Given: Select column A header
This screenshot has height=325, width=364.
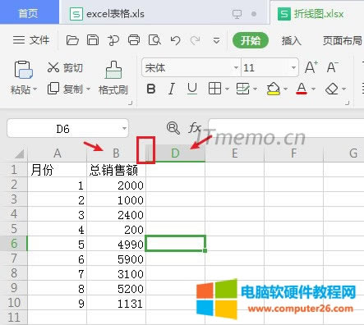Looking at the screenshot, I should coord(58,153).
